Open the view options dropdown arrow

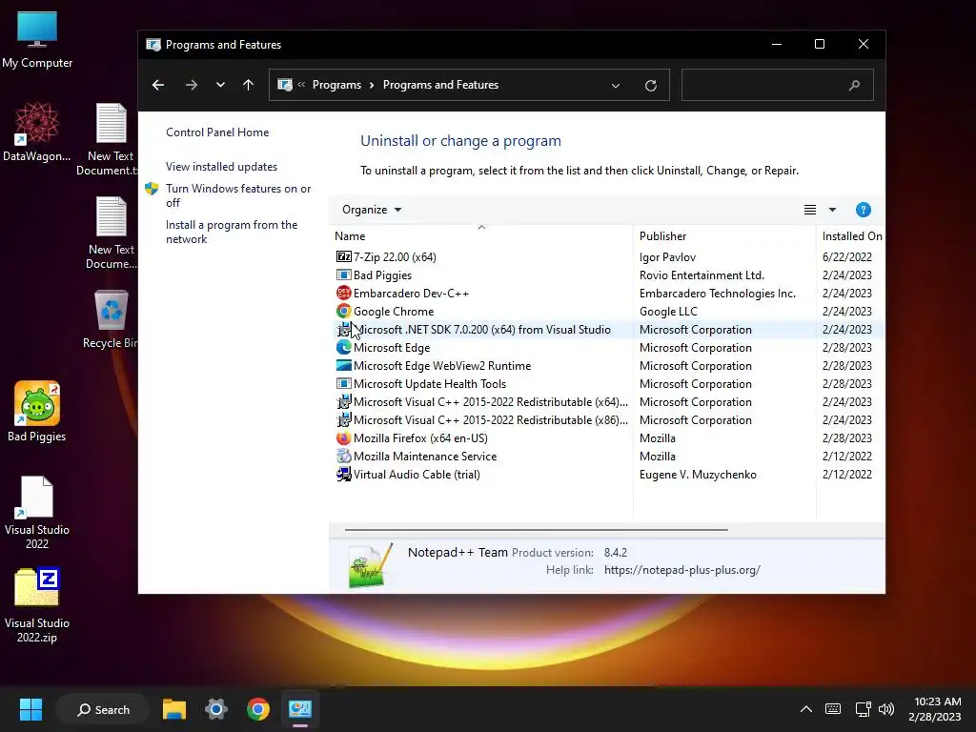pos(832,210)
